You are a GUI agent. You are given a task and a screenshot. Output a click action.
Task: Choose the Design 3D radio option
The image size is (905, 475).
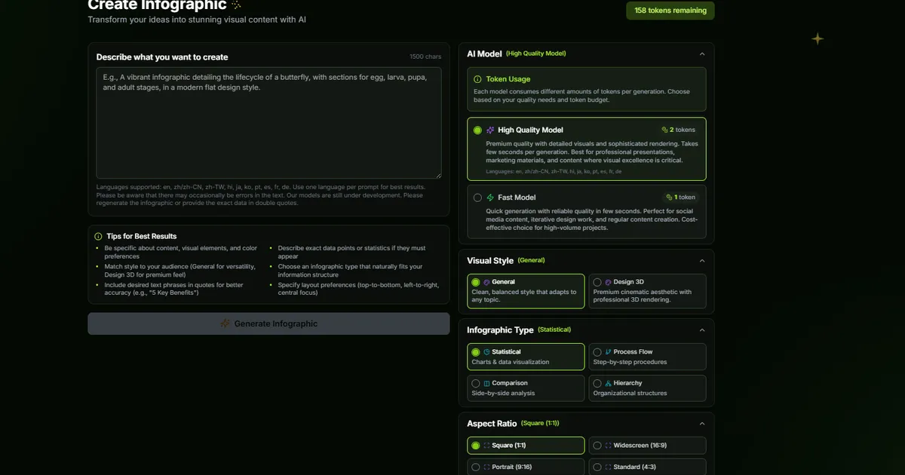[597, 282]
